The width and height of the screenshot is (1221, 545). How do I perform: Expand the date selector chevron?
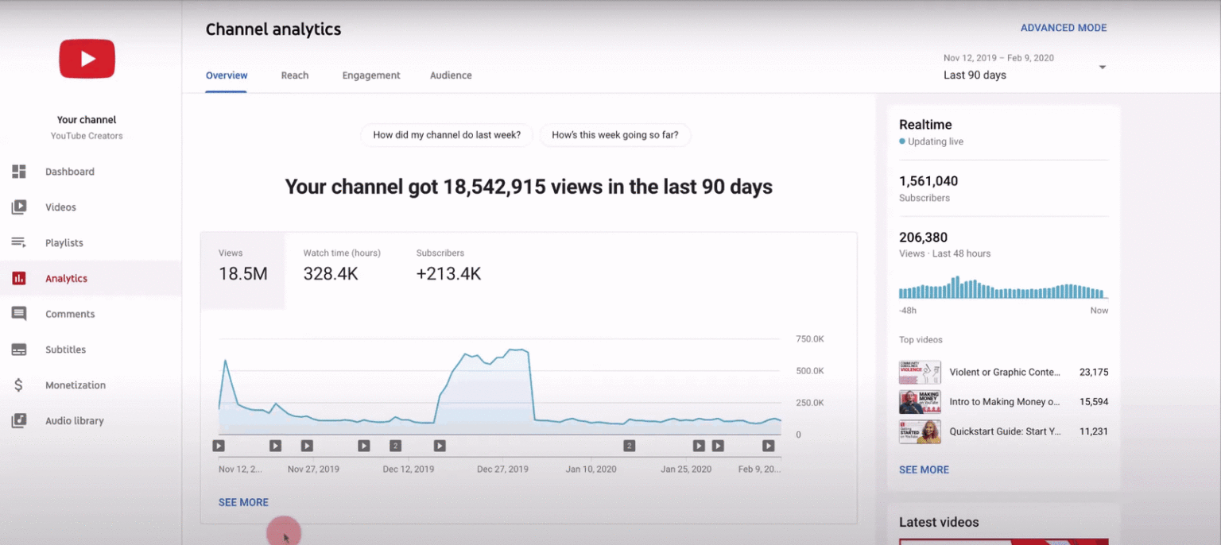(x=1102, y=68)
